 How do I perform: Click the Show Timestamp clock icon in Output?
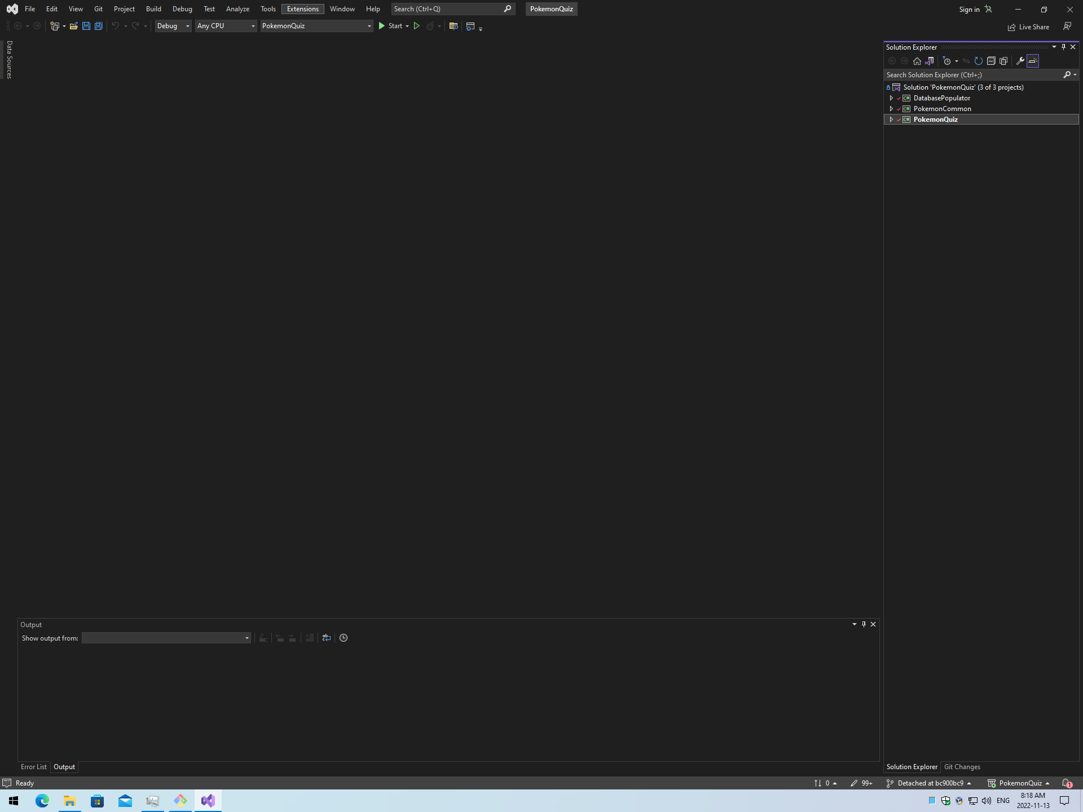(344, 638)
